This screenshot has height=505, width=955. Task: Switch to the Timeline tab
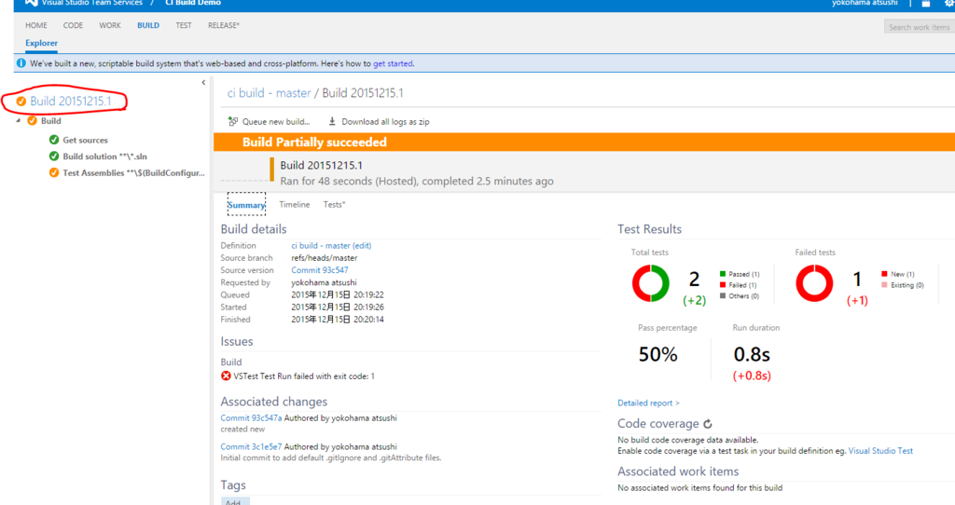pos(294,204)
